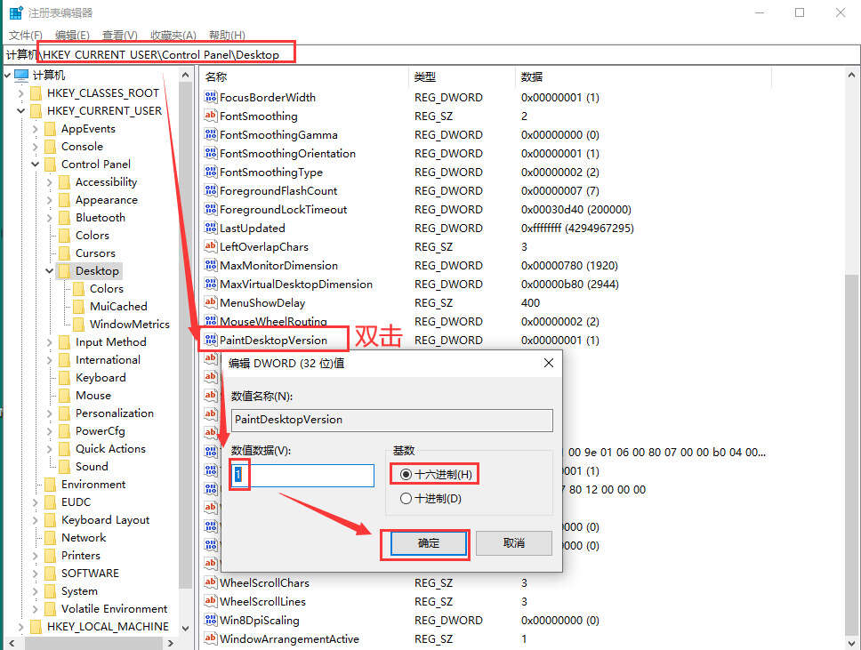Expand the Appearance tree node

pyautogui.click(x=50, y=200)
